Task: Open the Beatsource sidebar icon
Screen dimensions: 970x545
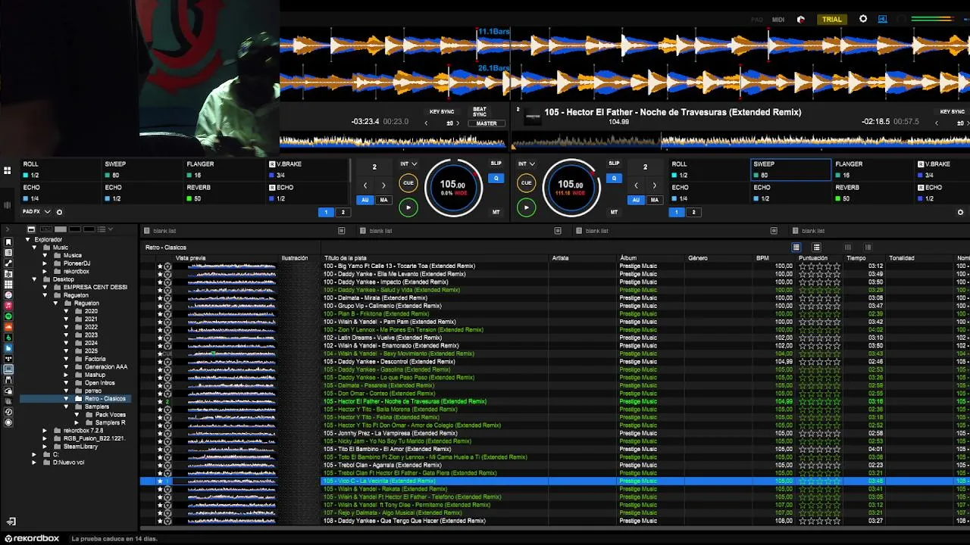Action: pyautogui.click(x=8, y=348)
